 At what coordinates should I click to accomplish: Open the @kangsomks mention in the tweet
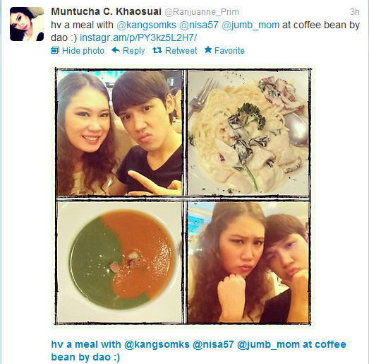146,25
